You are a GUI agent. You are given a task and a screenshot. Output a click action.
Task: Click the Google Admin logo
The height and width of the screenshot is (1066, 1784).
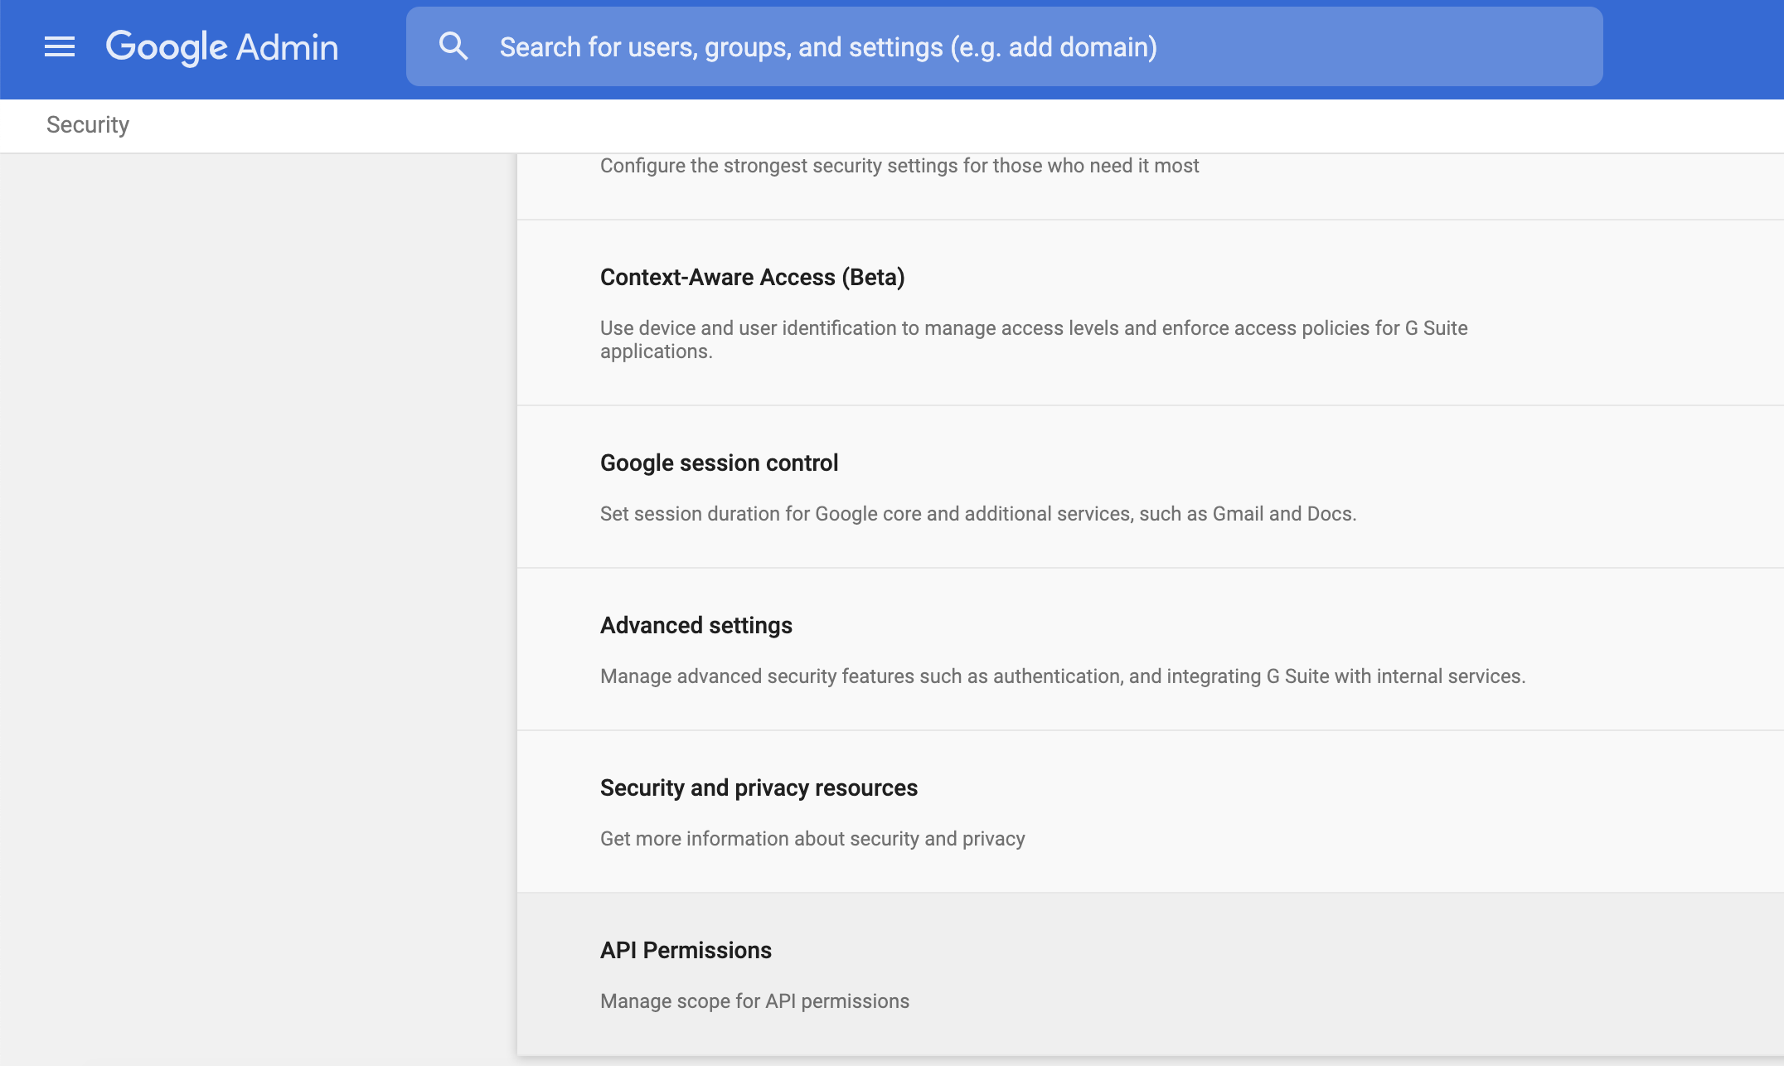pyautogui.click(x=222, y=47)
